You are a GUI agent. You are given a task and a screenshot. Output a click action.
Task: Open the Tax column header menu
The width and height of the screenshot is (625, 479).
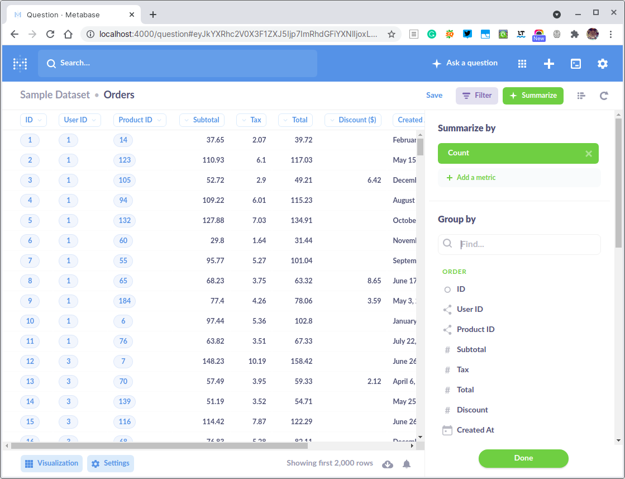[x=251, y=120]
